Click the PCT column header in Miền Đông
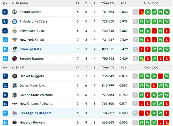The image size is (173, 126). pos(124,3)
